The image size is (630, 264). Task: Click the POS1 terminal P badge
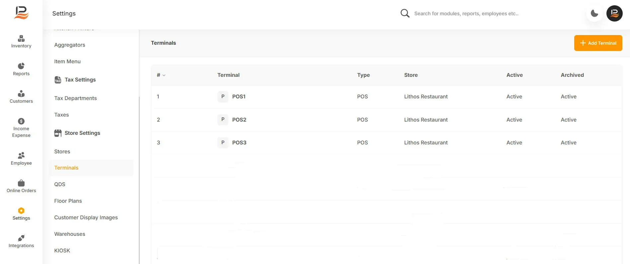pos(223,97)
